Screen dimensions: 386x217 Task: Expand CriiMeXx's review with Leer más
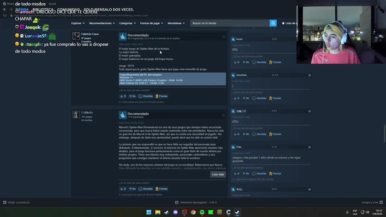(218, 175)
